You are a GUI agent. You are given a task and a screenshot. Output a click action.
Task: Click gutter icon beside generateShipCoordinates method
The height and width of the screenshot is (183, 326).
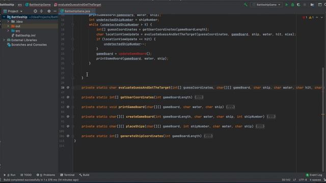tap(68, 136)
